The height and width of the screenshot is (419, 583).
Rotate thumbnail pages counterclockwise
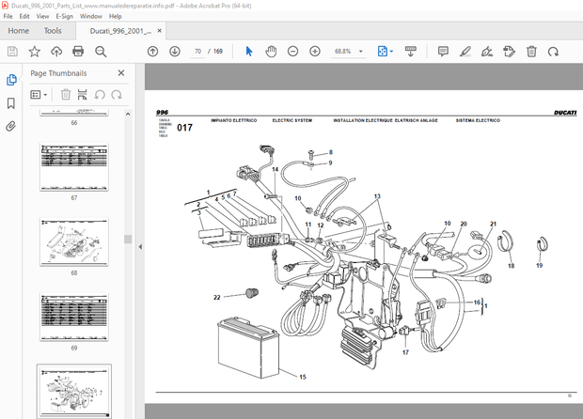tap(100, 95)
